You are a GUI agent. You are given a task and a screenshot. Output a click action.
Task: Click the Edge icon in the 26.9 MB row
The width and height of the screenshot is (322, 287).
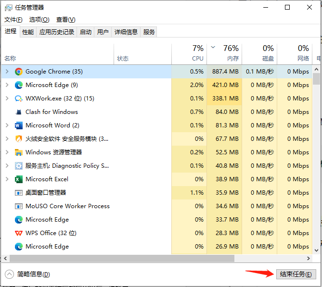tap(19, 247)
